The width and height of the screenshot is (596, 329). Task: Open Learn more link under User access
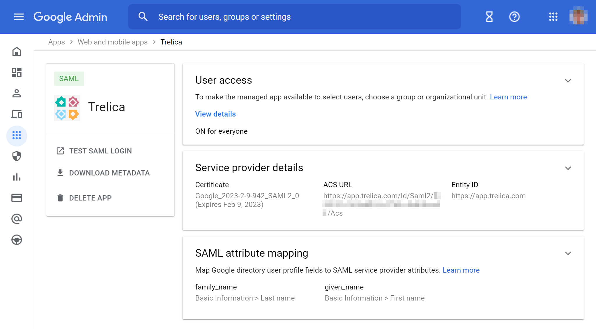pos(508,97)
